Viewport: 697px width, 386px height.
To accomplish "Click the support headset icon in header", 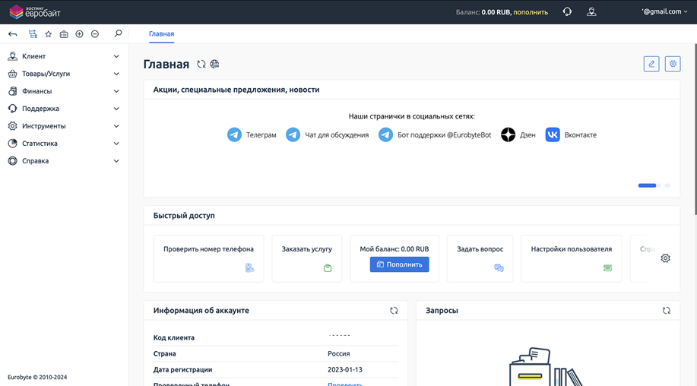I will (x=567, y=11).
